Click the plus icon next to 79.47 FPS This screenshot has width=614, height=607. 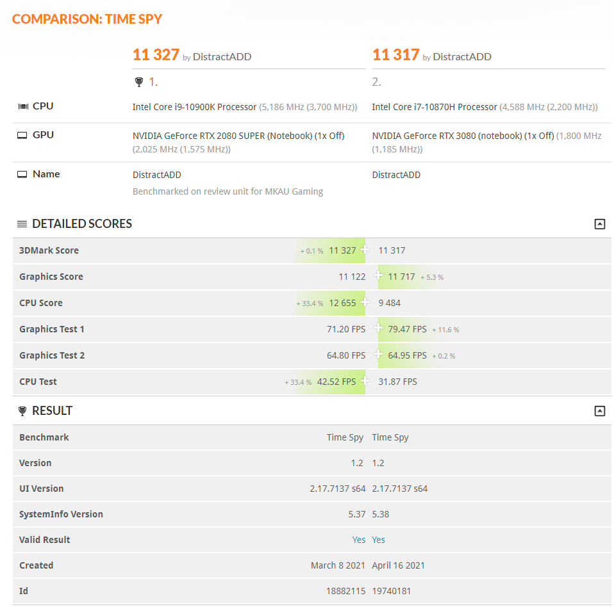coord(378,328)
